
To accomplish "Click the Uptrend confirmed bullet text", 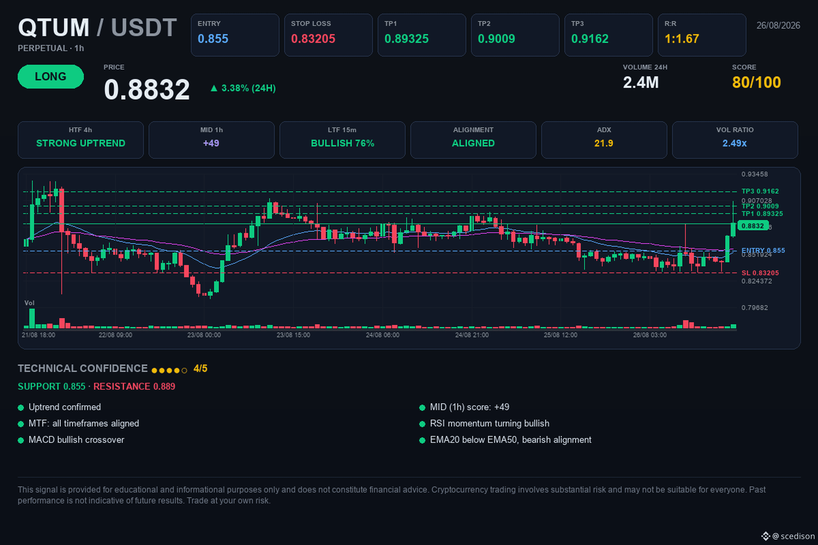I will [65, 407].
